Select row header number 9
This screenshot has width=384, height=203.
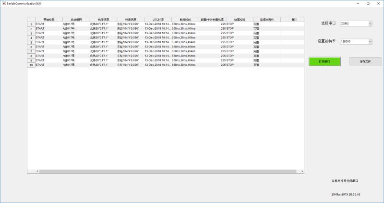coord(31,60)
